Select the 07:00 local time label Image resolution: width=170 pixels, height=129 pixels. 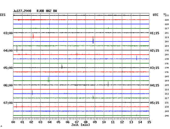(x=8, y=103)
